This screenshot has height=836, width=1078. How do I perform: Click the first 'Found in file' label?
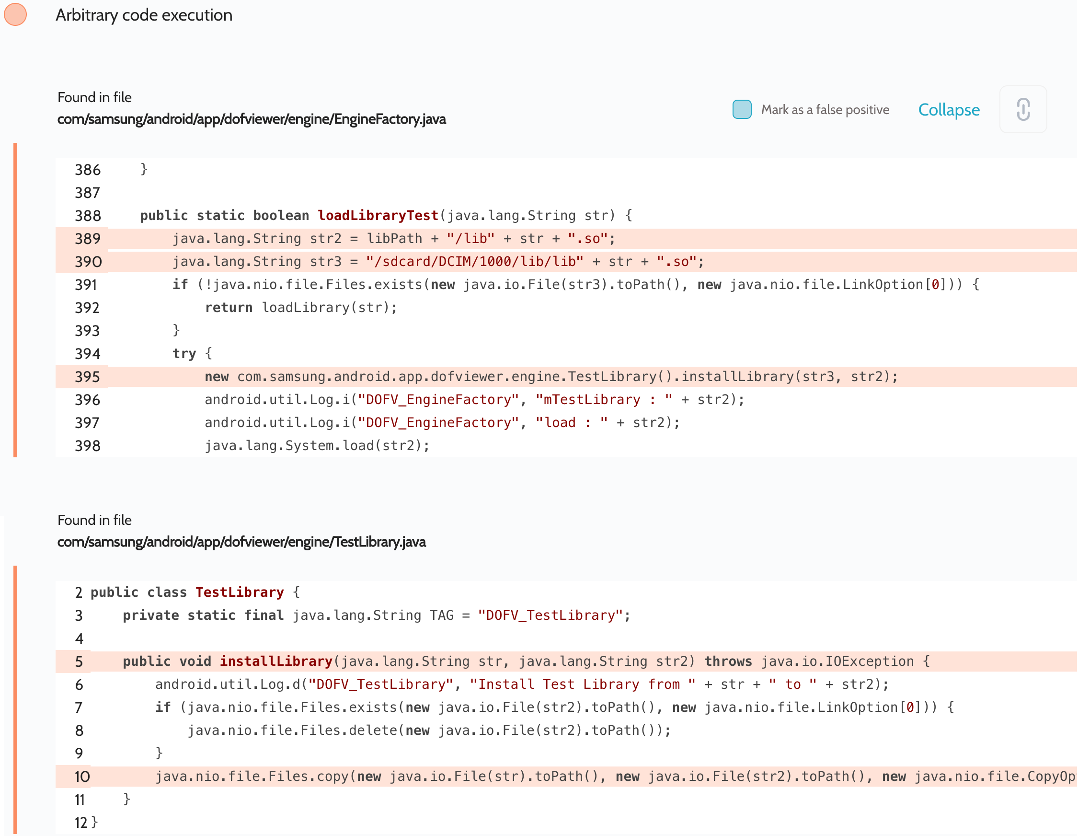click(94, 97)
